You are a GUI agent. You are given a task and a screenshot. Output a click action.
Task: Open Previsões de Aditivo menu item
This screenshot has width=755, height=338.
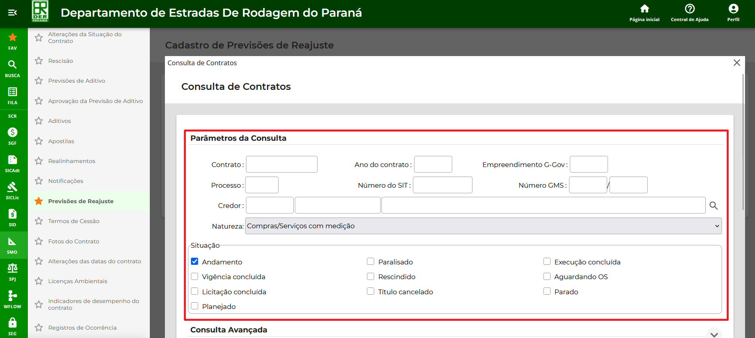[x=77, y=81]
